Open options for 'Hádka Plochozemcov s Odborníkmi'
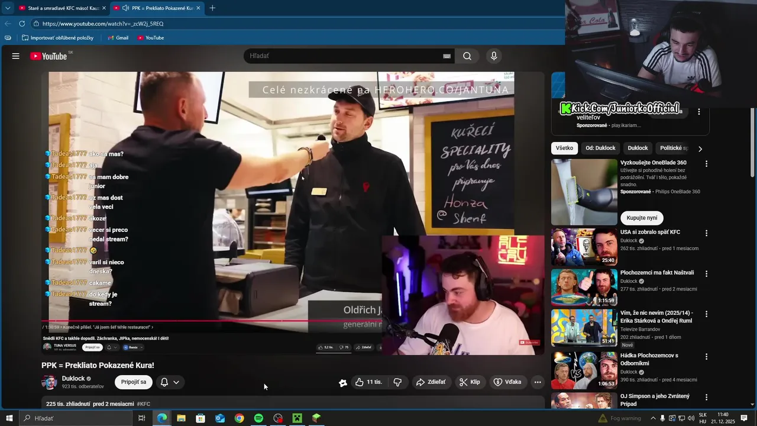The height and width of the screenshot is (426, 757). (x=706, y=357)
